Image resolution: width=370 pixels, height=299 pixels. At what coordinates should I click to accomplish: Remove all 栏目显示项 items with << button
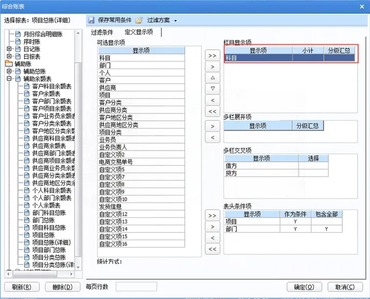point(212,111)
